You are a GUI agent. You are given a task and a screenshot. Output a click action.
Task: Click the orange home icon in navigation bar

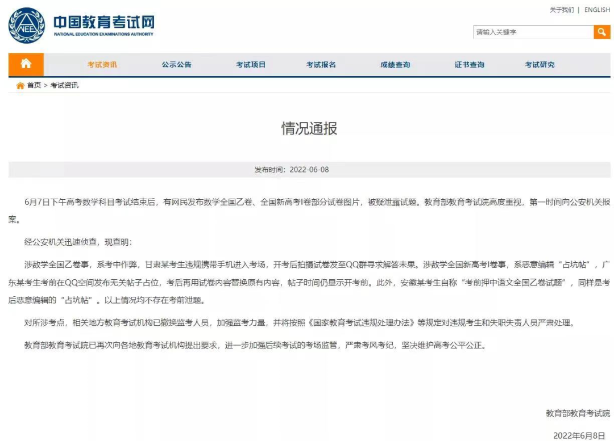[x=26, y=64]
